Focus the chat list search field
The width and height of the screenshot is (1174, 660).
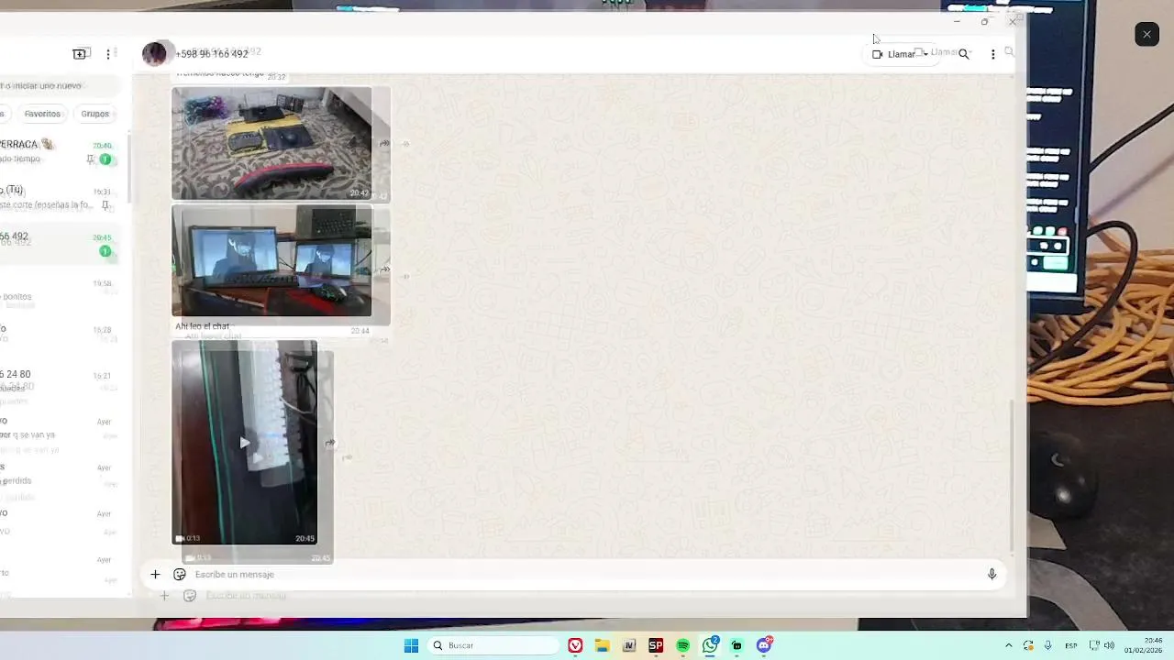[x=60, y=85]
